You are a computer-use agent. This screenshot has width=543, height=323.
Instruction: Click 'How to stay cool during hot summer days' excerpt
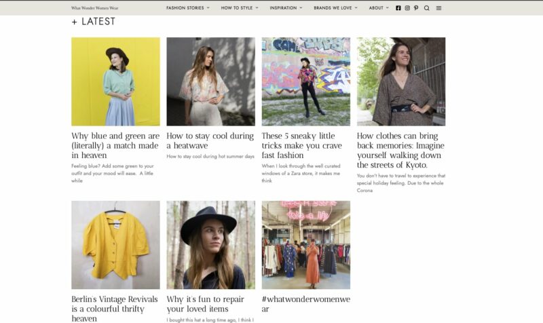210,157
